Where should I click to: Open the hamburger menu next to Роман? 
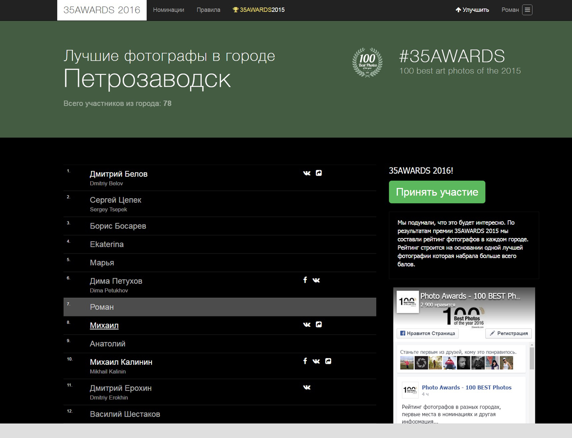coord(527,10)
